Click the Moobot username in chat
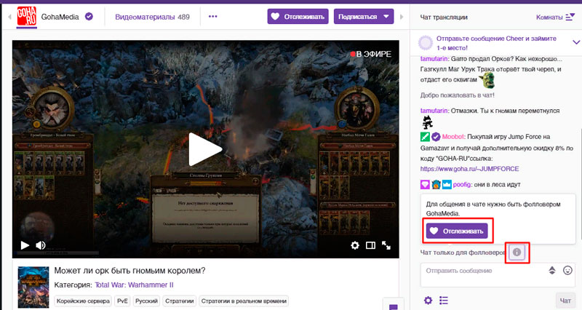This screenshot has width=582, height=310. 453,137
